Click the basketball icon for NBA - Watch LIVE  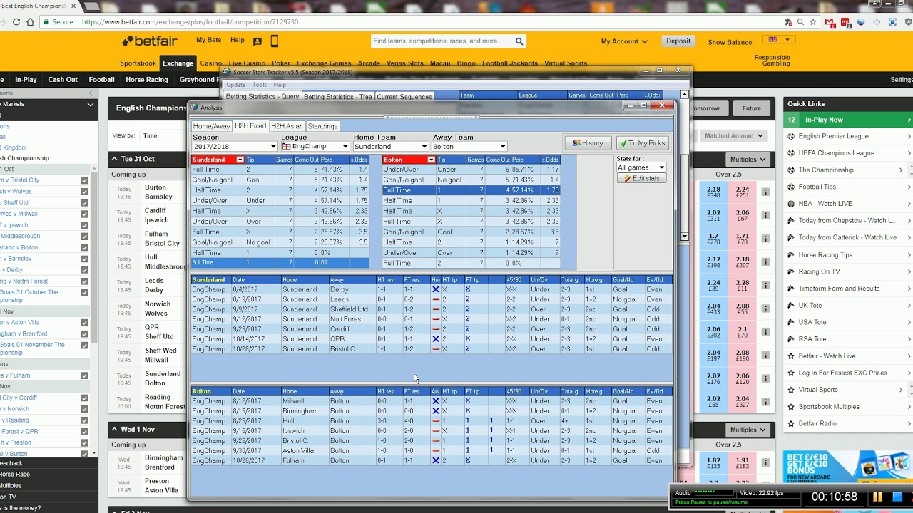pyautogui.click(x=791, y=204)
